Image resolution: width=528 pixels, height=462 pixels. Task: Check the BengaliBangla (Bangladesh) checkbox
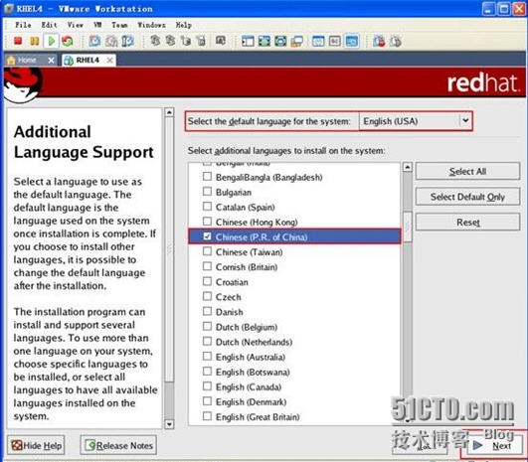(x=207, y=176)
